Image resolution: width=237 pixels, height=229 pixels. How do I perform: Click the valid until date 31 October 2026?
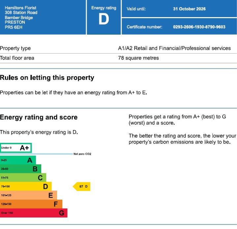point(189,9)
